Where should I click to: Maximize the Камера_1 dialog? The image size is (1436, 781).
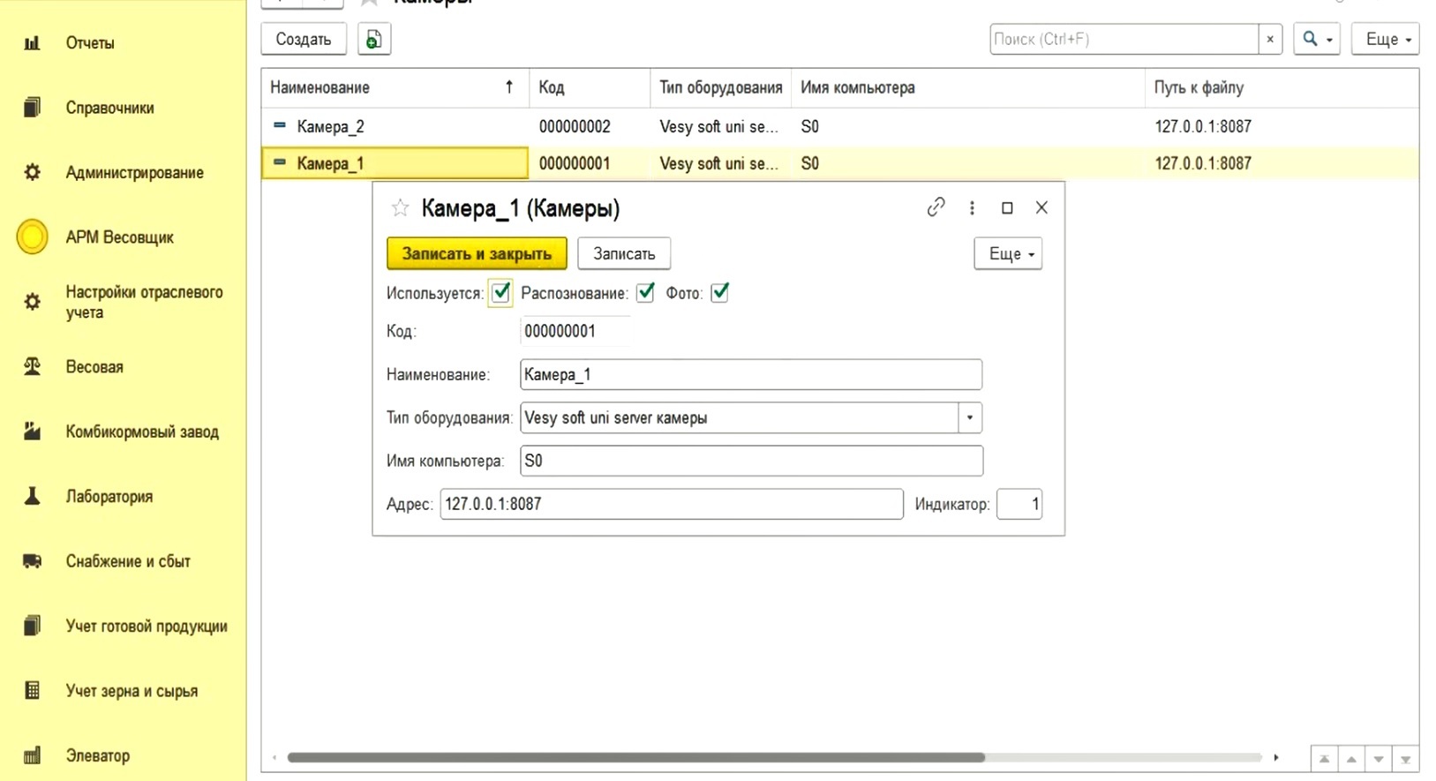pos(1007,207)
